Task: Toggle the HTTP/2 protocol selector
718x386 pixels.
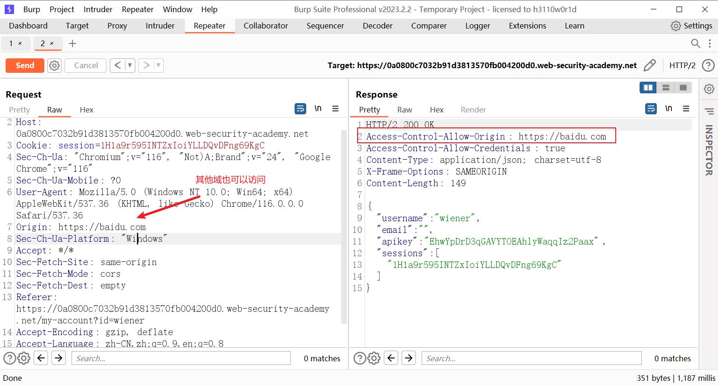Action: pos(682,65)
